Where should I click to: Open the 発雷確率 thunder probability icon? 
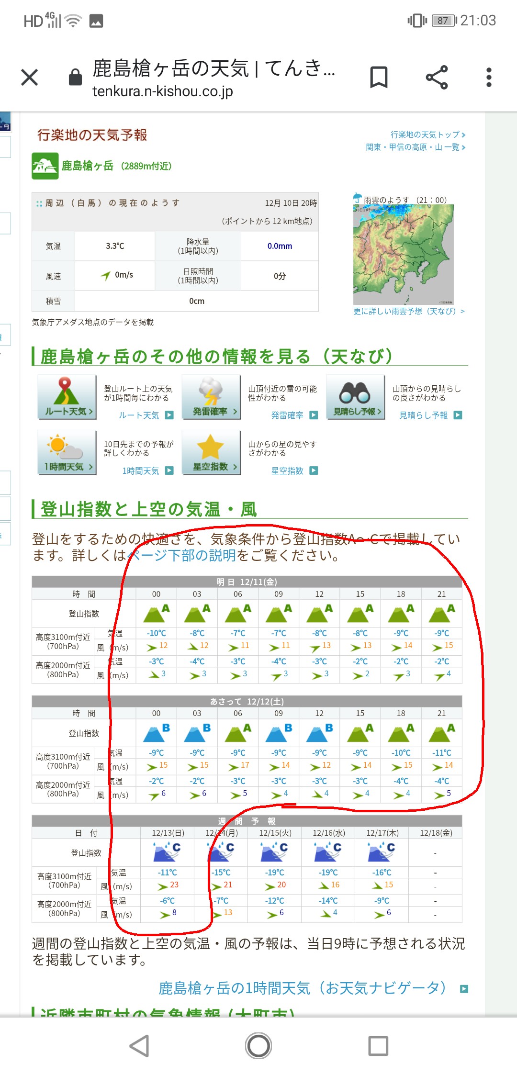point(211,397)
